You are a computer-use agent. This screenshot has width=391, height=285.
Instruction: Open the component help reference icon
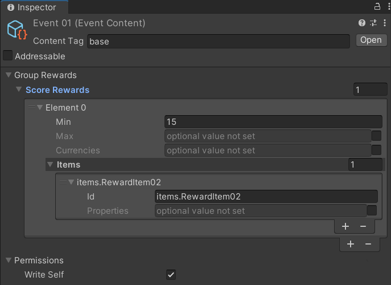pos(362,23)
